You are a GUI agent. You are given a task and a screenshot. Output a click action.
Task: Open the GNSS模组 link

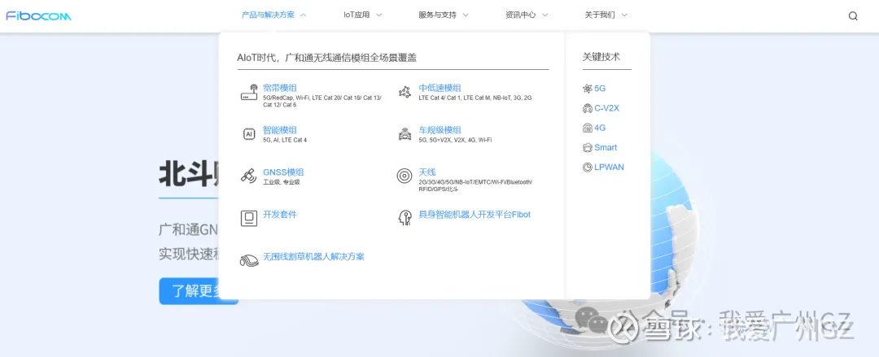click(x=283, y=172)
